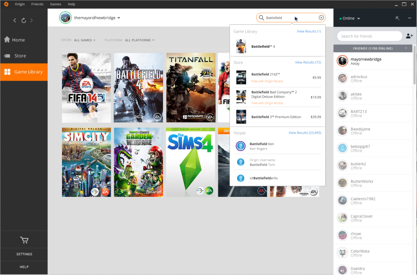Click the add friend icon

409,36
